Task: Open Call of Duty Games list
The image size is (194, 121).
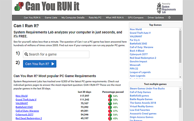Action: click(x=140, y=92)
